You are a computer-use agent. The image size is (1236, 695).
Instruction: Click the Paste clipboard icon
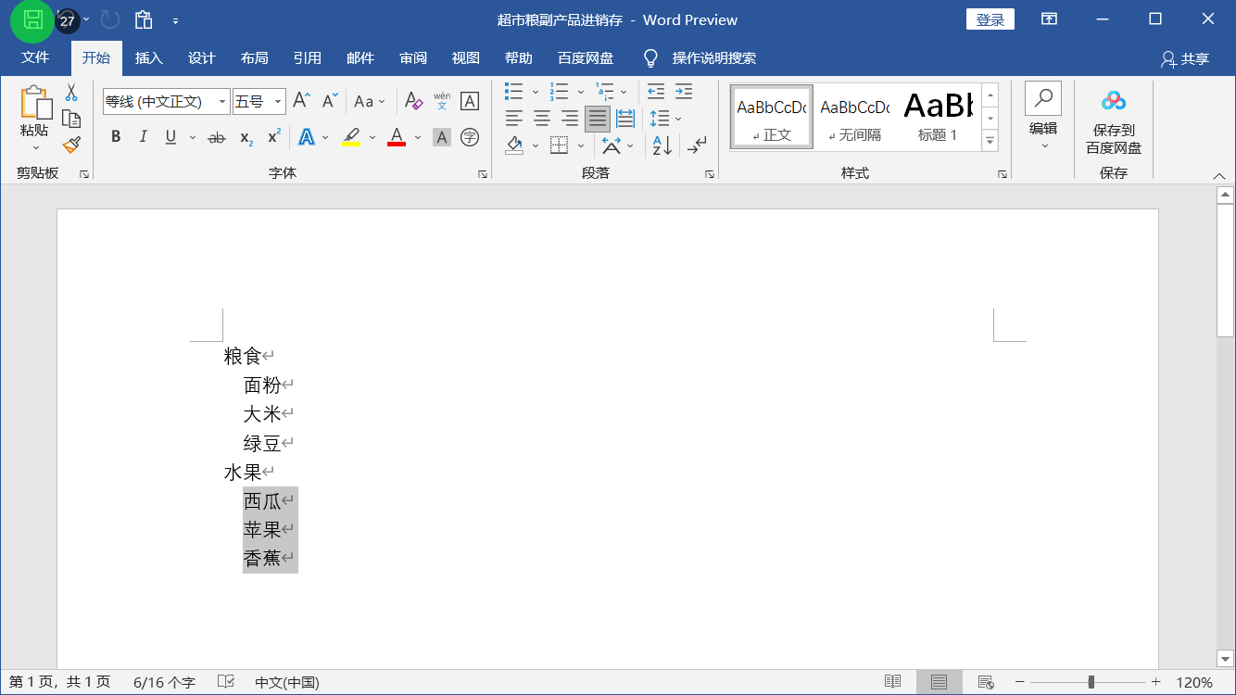click(x=35, y=102)
